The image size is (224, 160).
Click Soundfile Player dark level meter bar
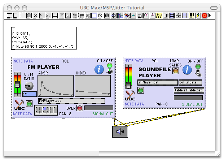[x=188, y=98]
